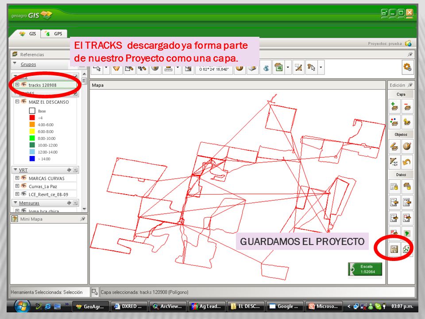Click the TXT import icon under Datos
The width and height of the screenshot is (425, 319).
click(407, 202)
